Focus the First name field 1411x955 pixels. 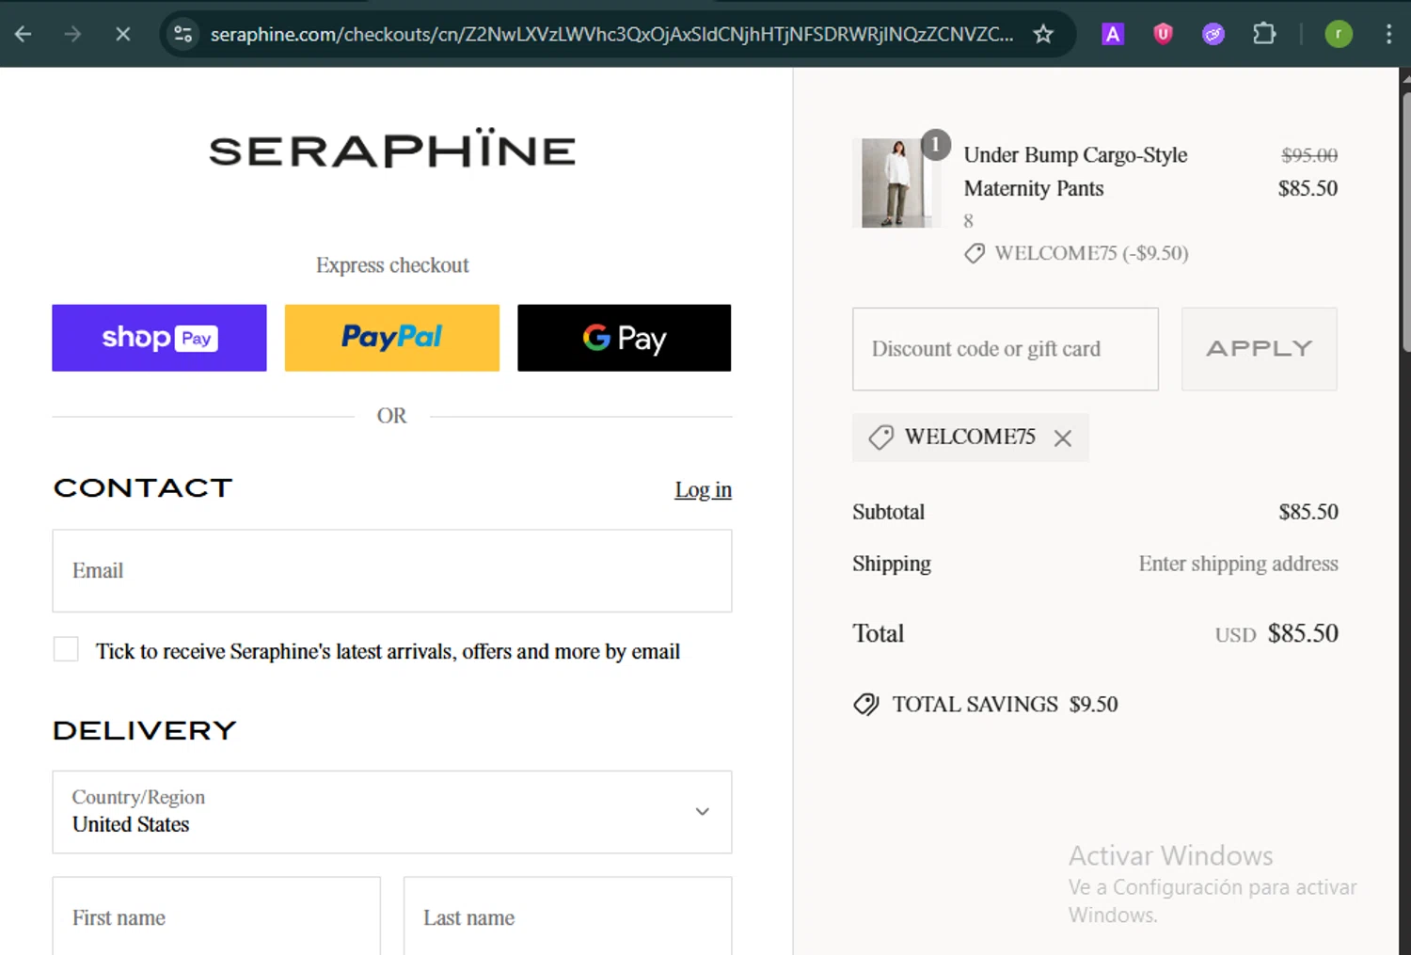[x=216, y=917]
